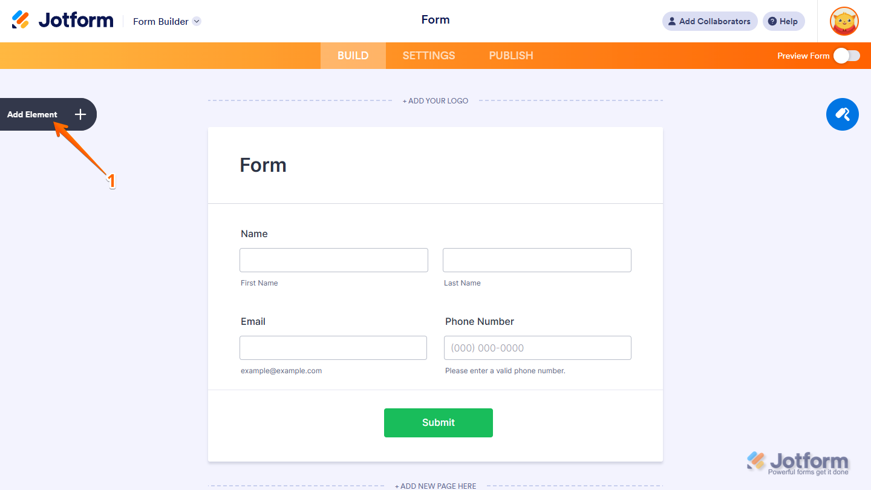Switch to the SETTINGS tab
871x490 pixels.
(x=428, y=55)
